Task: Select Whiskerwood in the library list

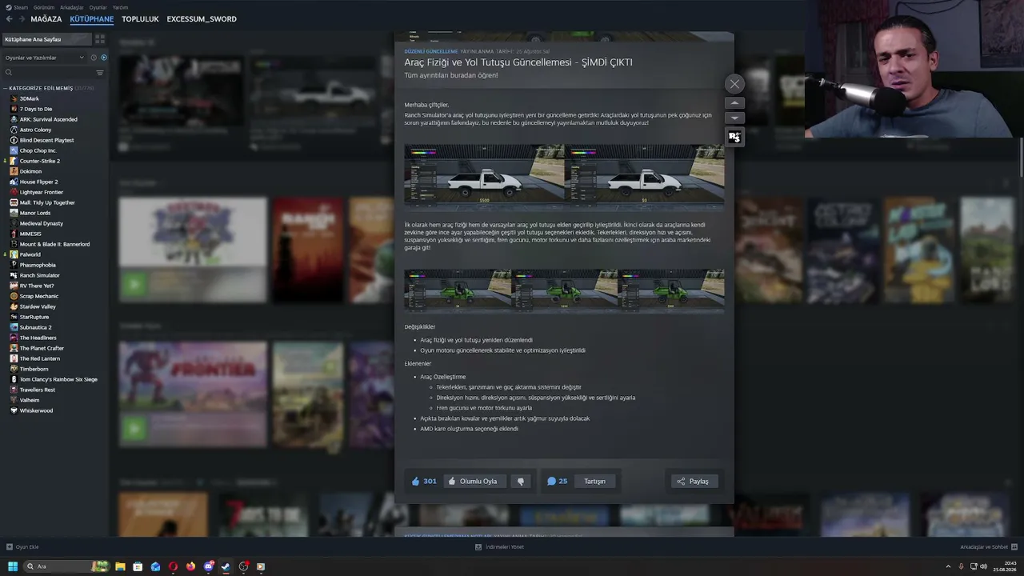Action: [x=36, y=410]
